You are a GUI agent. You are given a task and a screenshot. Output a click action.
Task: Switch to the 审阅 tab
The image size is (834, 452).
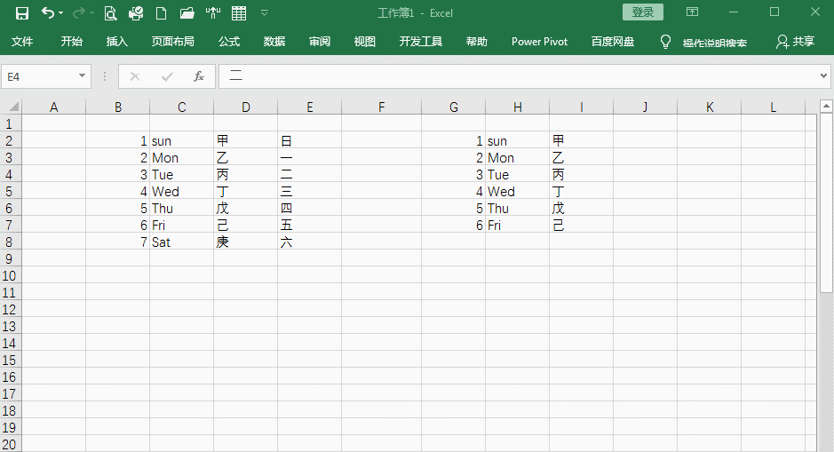[x=320, y=42]
